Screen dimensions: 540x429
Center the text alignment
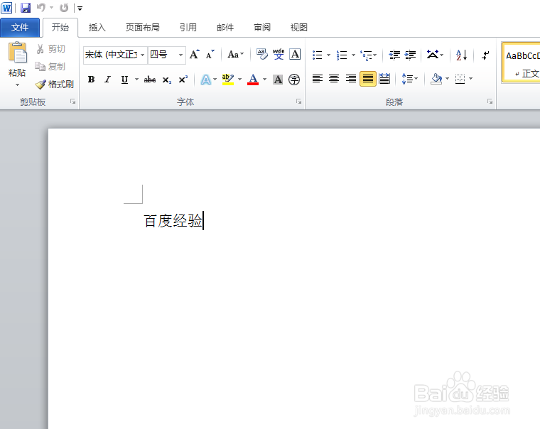[334, 79]
